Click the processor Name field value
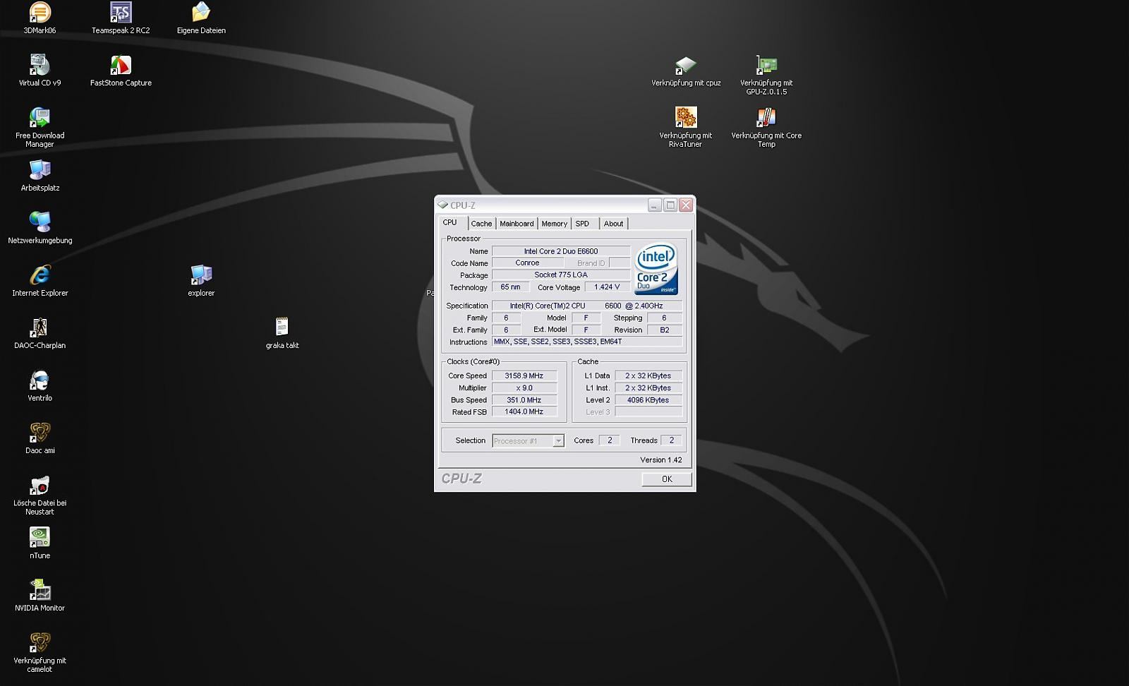This screenshot has width=1129, height=686. (561, 251)
